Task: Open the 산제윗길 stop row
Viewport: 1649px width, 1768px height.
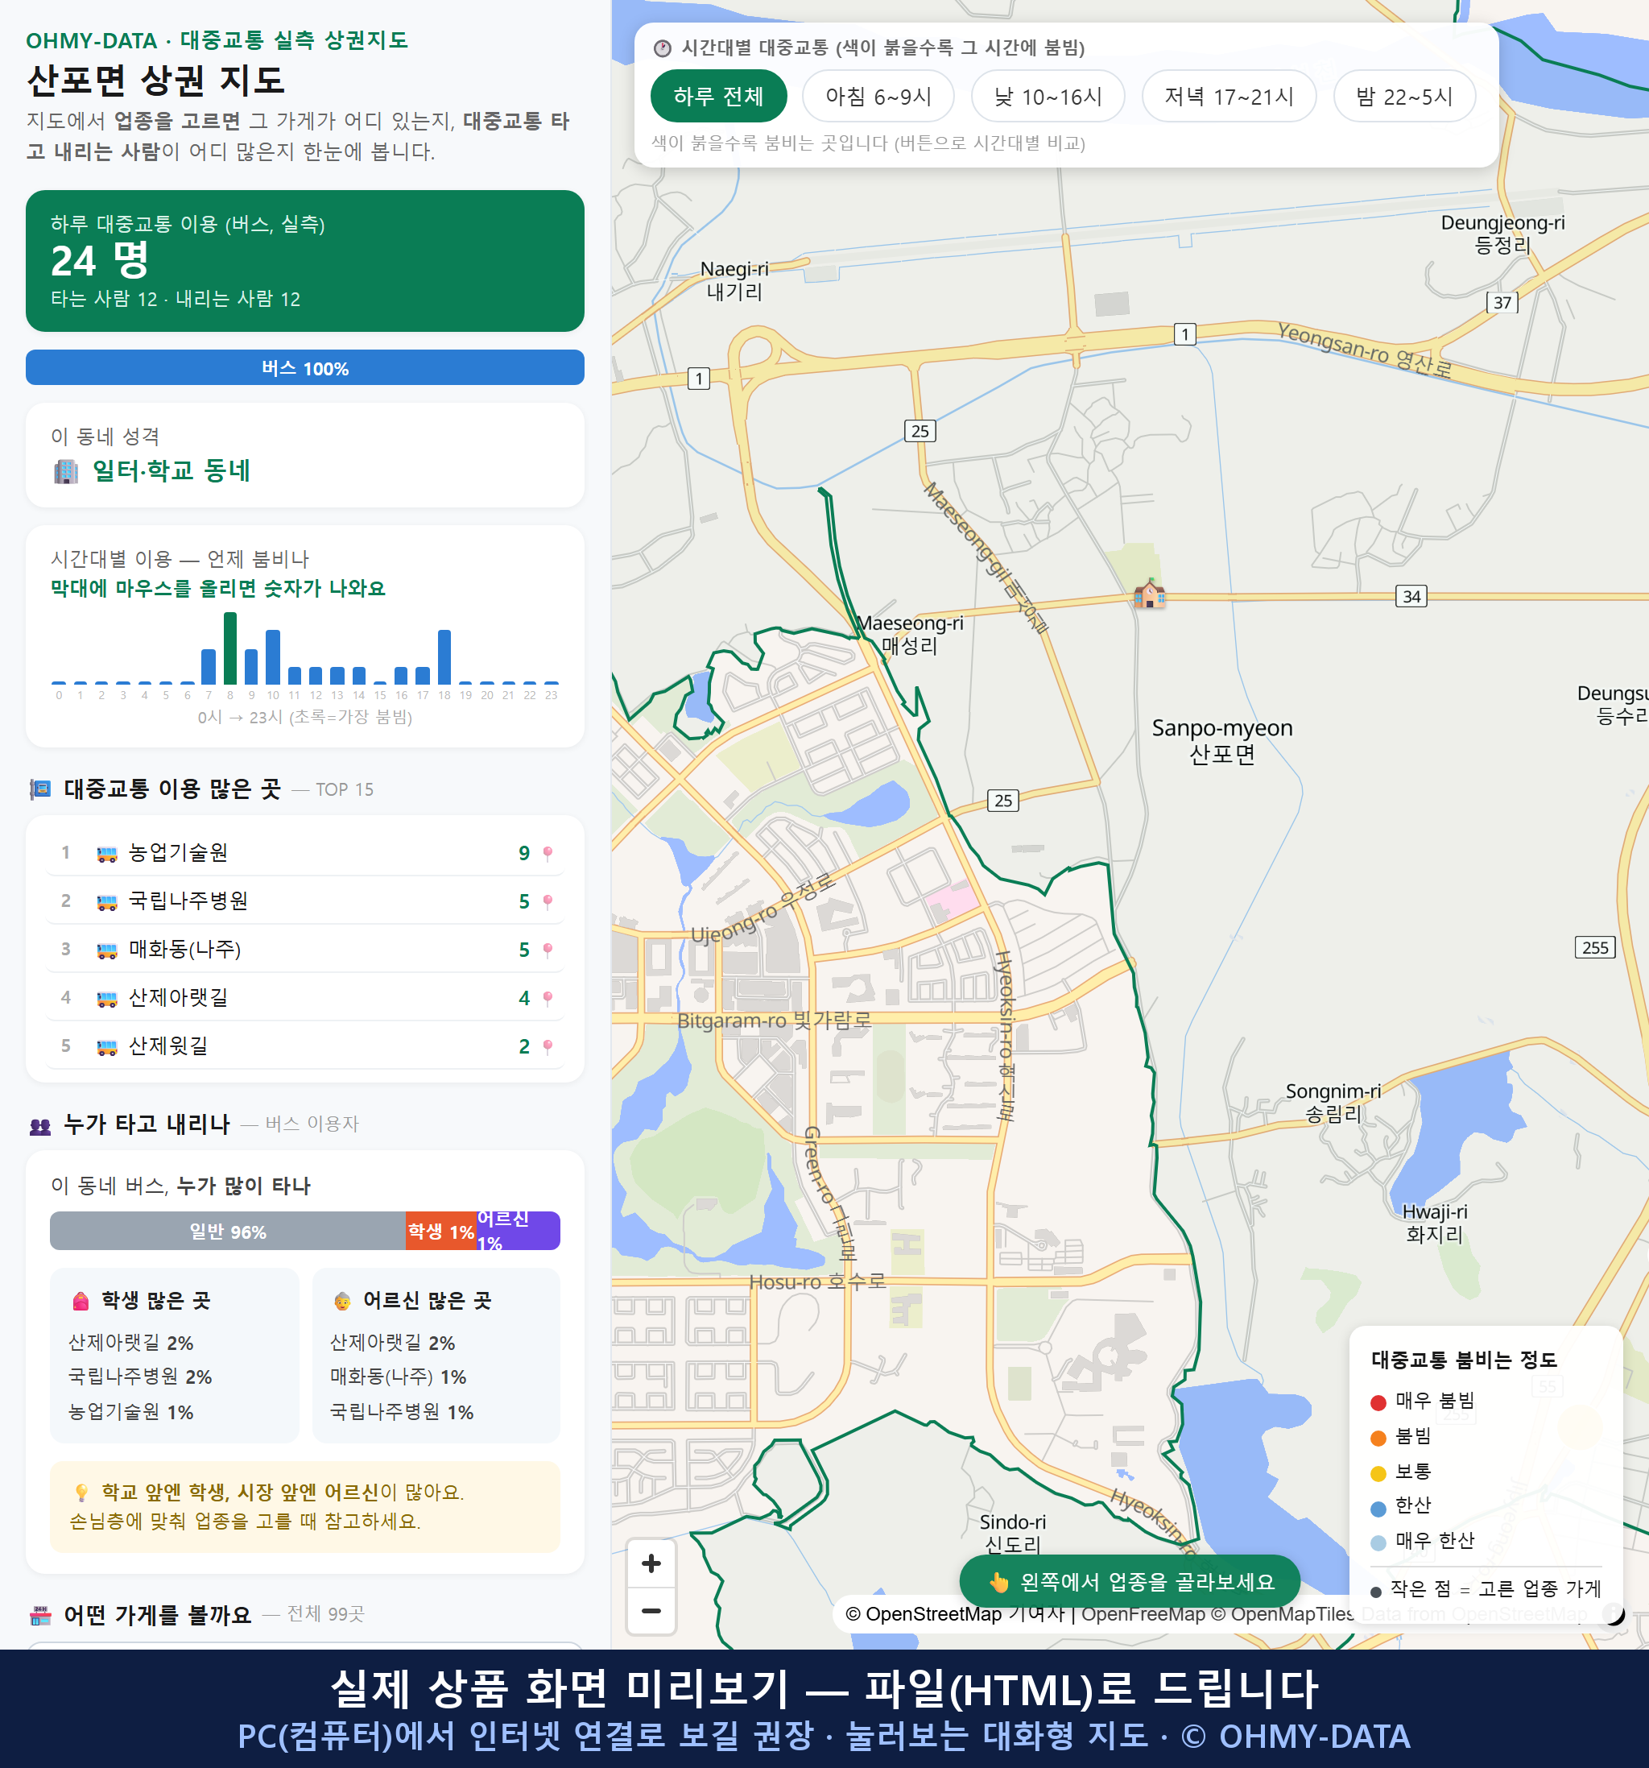Action: click(x=305, y=1045)
